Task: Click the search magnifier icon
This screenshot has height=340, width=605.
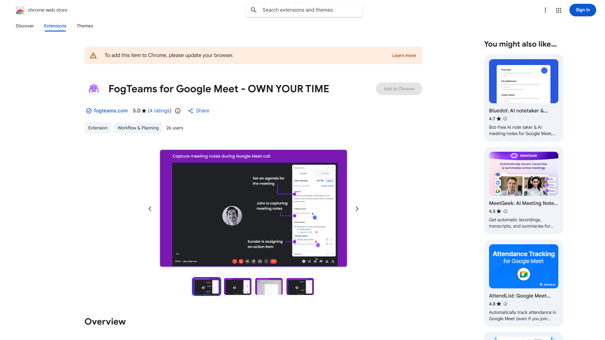Action: tap(254, 10)
